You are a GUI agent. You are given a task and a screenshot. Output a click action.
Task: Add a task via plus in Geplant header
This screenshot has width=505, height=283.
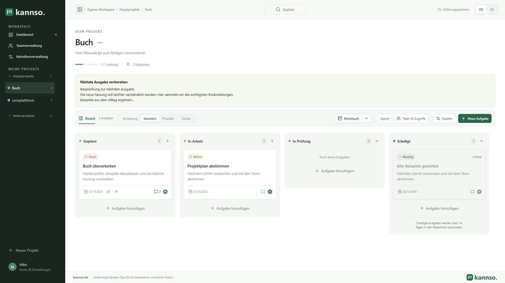[x=168, y=141]
